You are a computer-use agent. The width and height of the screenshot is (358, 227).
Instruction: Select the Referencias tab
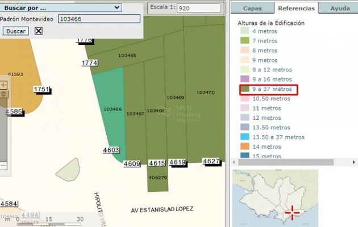coord(295,9)
